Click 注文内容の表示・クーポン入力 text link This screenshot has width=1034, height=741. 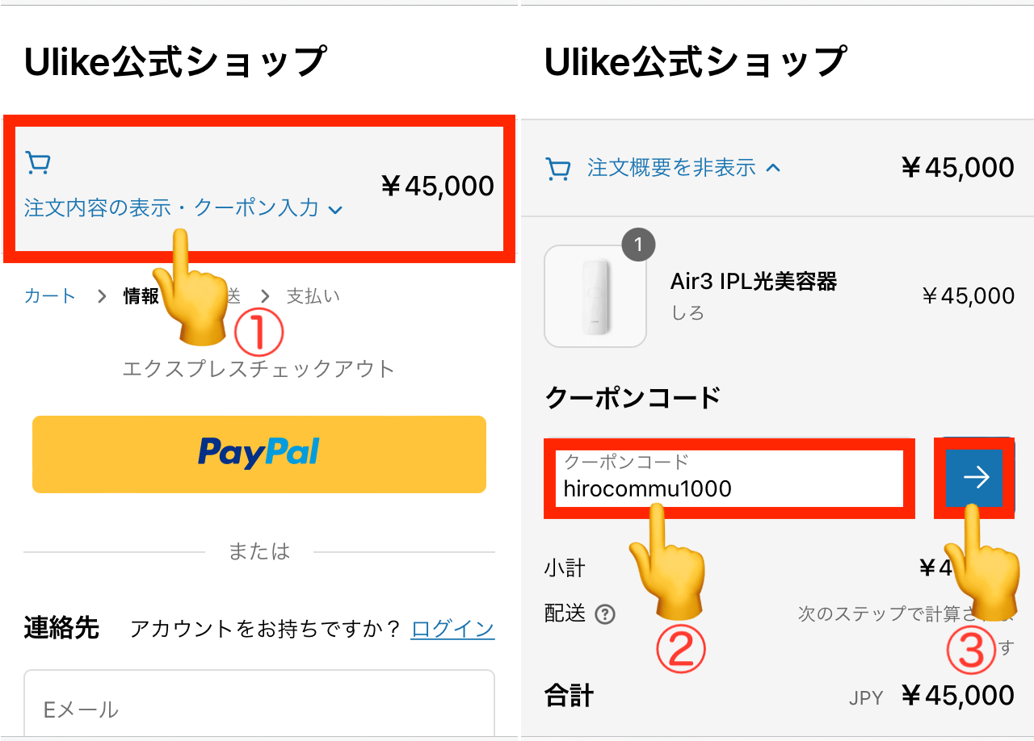click(171, 208)
